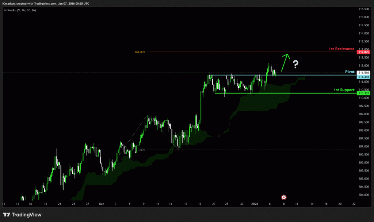Click the 1st Support text label
Screen dimensions: 374x222
tap(344, 90)
